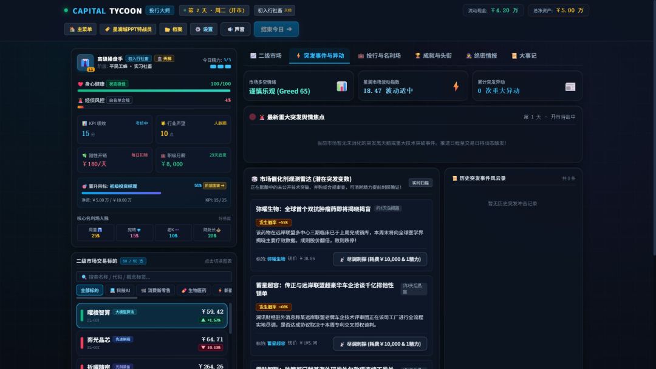Open the 弥曜生物 ticker link
Image resolution: width=656 pixels, height=369 pixels.
(x=276, y=259)
